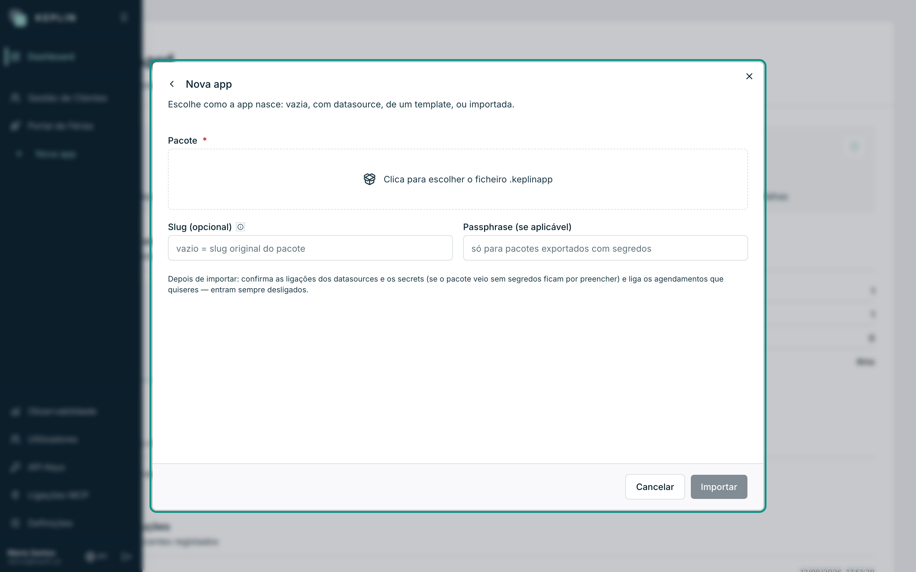The height and width of the screenshot is (572, 916).
Task: Choose a .keplinapp file in the Pacote area
Action: 458,179
